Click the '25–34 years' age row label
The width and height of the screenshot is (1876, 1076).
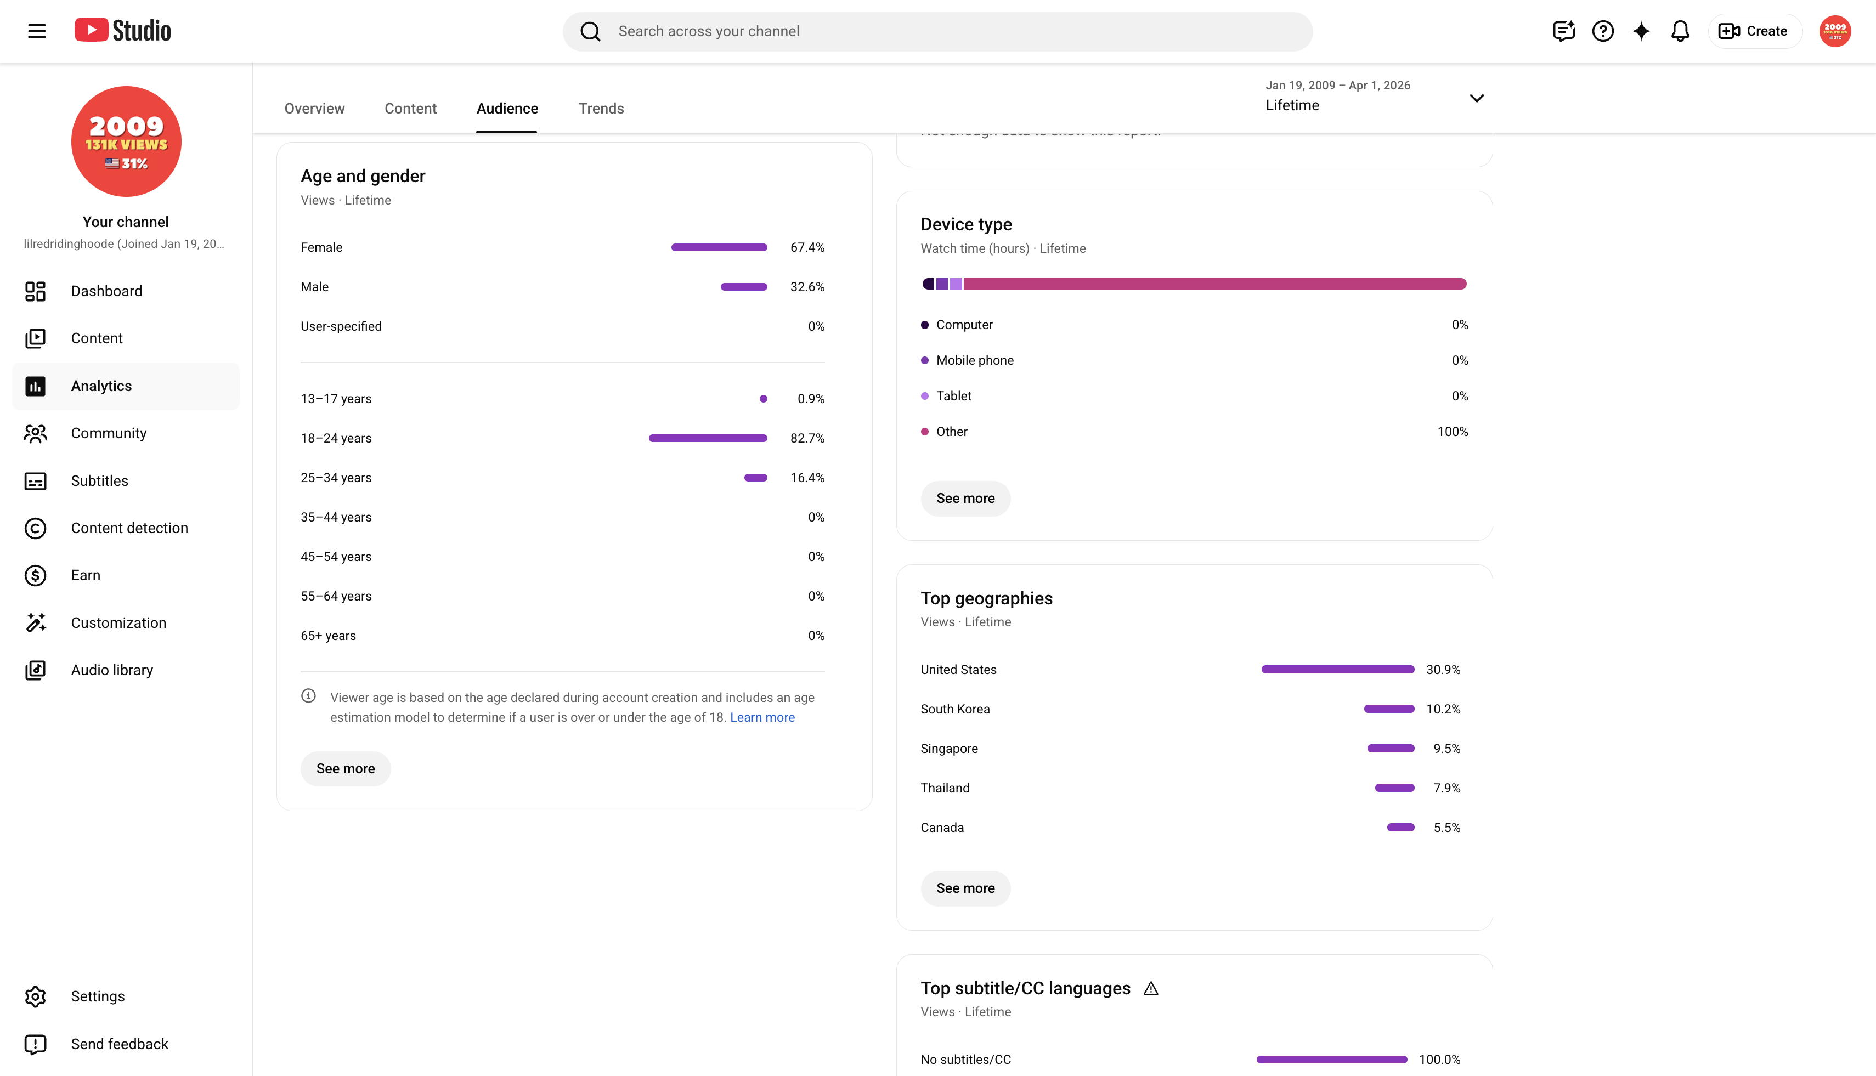point(336,478)
